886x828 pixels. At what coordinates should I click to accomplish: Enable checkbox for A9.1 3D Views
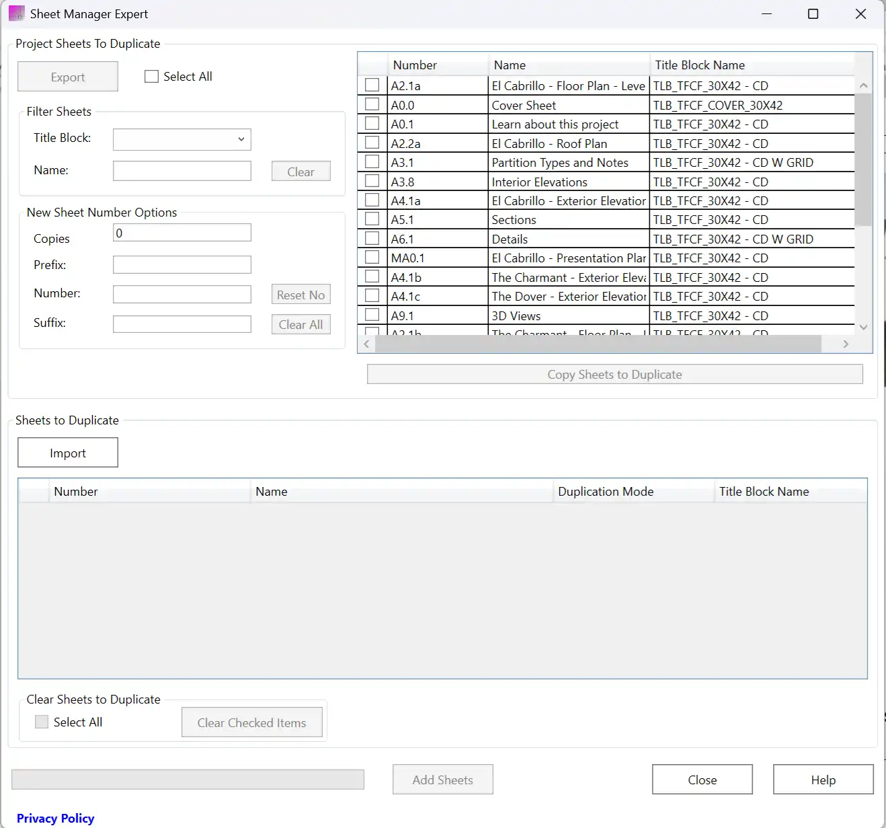point(372,315)
